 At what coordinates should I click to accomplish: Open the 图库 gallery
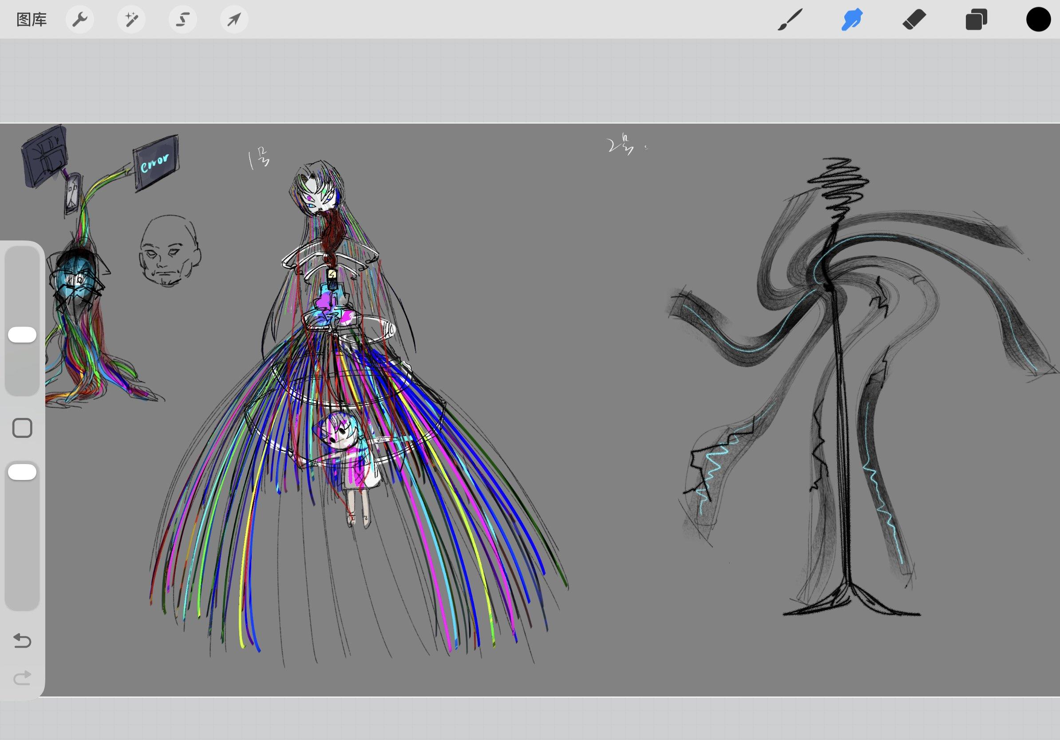coord(32,20)
